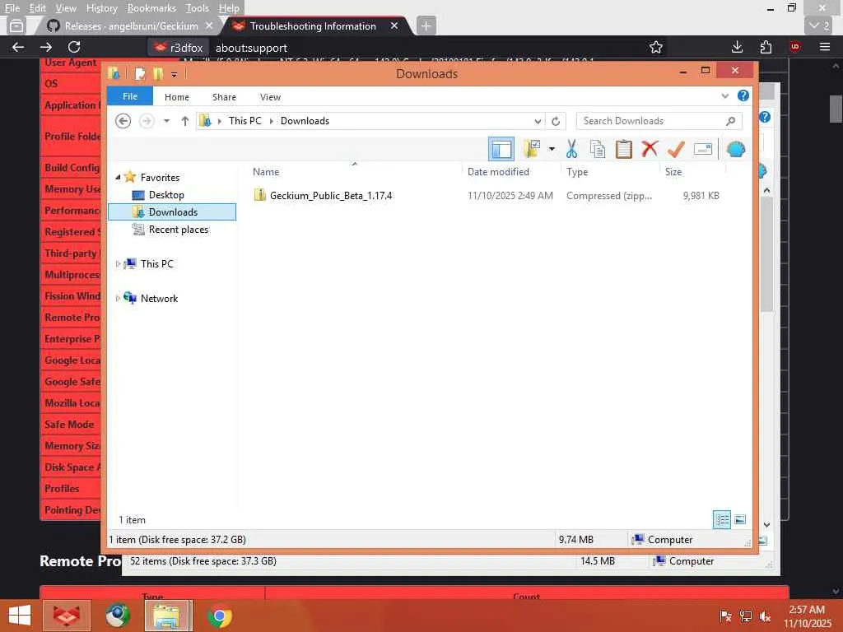Image resolution: width=843 pixels, height=632 pixels.
Task: Select Desktop under Favorites
Action: pyautogui.click(x=166, y=195)
